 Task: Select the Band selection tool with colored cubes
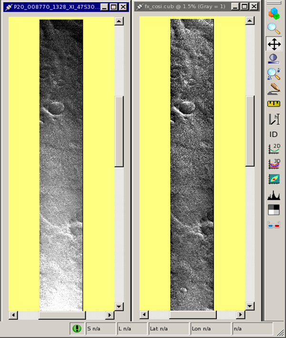(x=274, y=13)
